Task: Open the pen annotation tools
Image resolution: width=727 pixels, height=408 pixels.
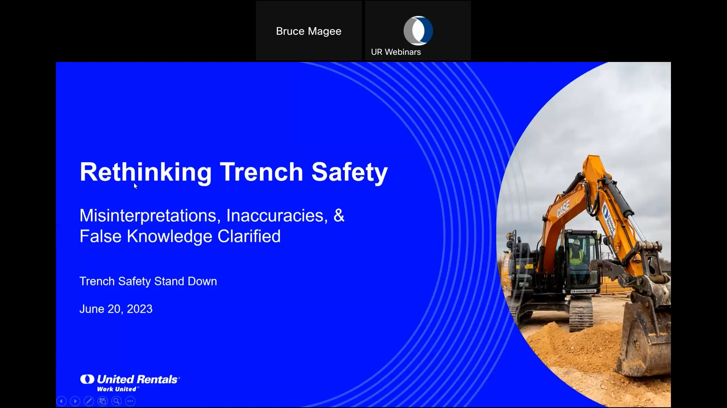Action: coord(89,401)
